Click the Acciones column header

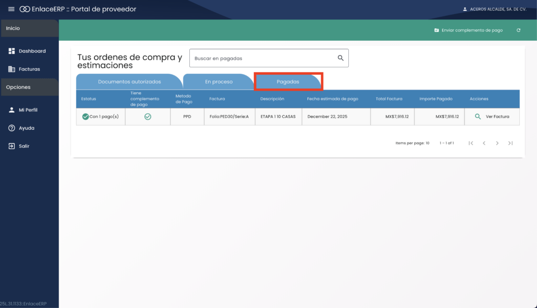pyautogui.click(x=479, y=99)
